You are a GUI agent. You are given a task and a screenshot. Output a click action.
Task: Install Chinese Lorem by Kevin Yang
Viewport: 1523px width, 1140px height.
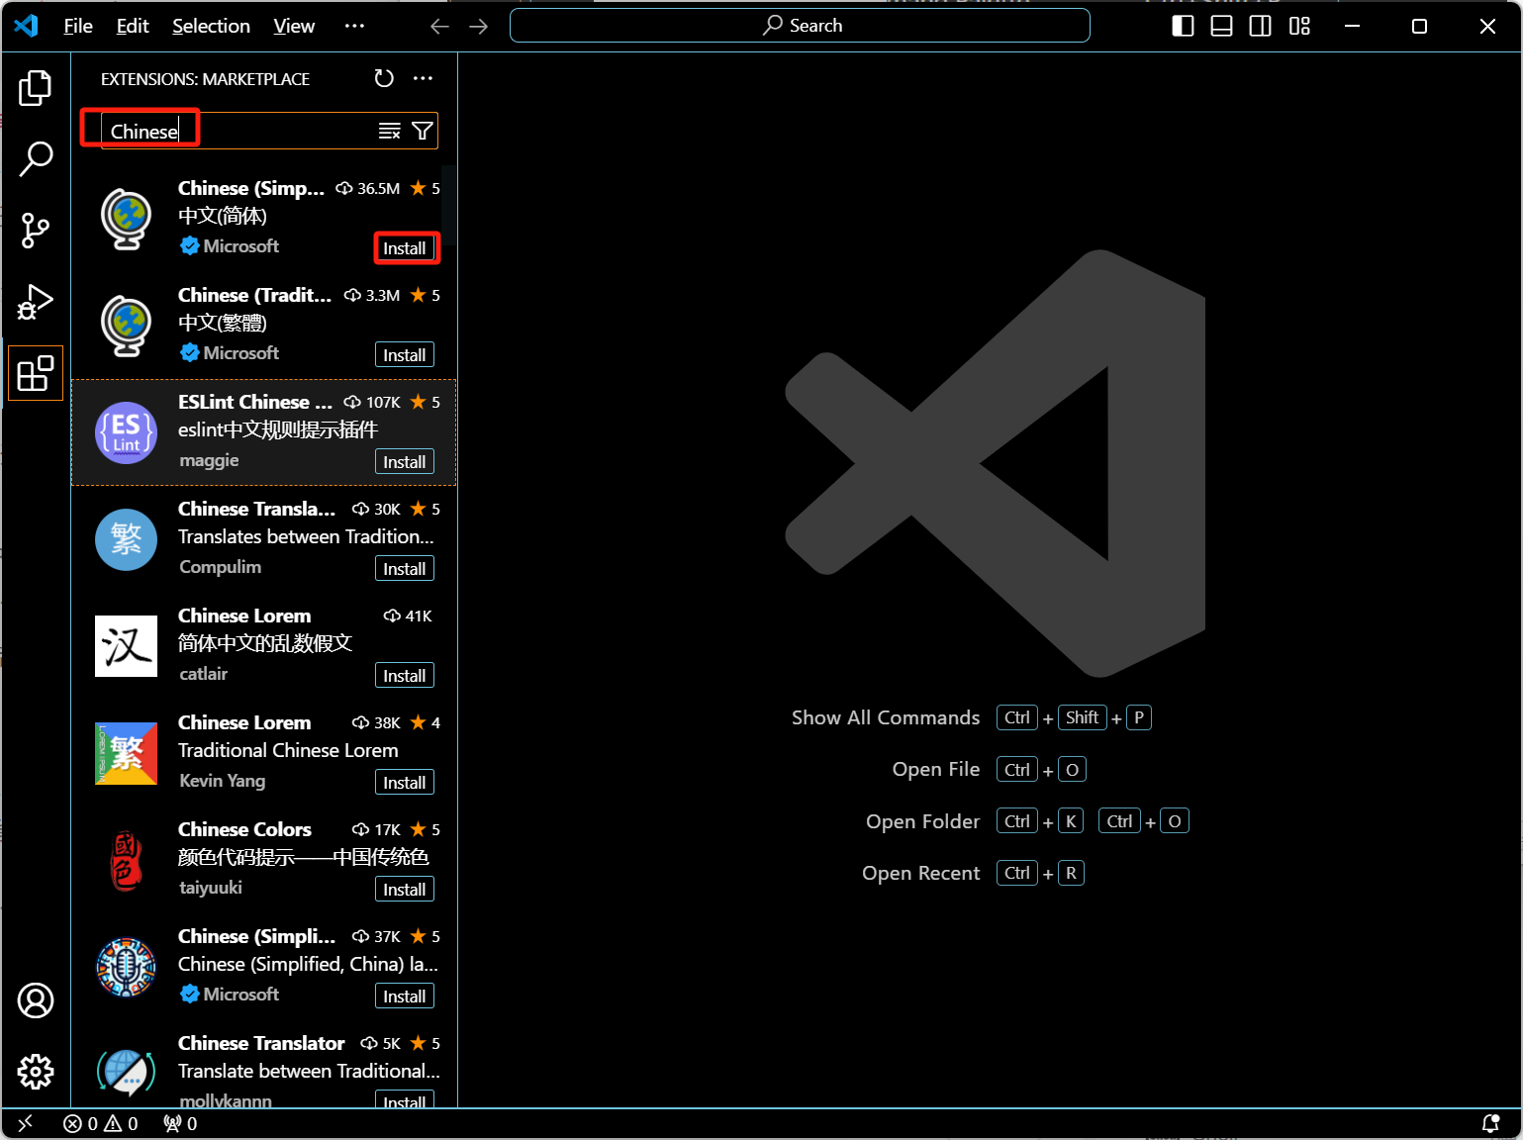[x=405, y=783]
